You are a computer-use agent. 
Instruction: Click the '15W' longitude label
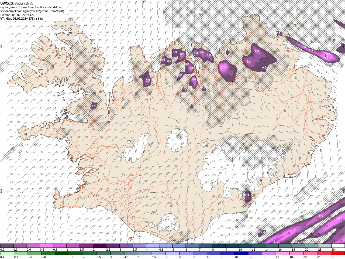[x=286, y=1]
